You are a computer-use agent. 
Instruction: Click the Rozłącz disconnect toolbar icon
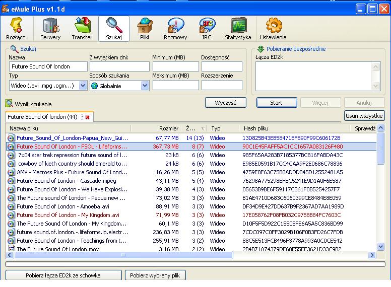(x=16, y=29)
